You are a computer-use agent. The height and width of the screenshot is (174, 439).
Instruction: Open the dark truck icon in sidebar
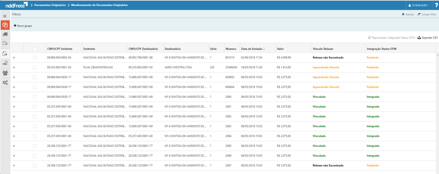coord(5,34)
